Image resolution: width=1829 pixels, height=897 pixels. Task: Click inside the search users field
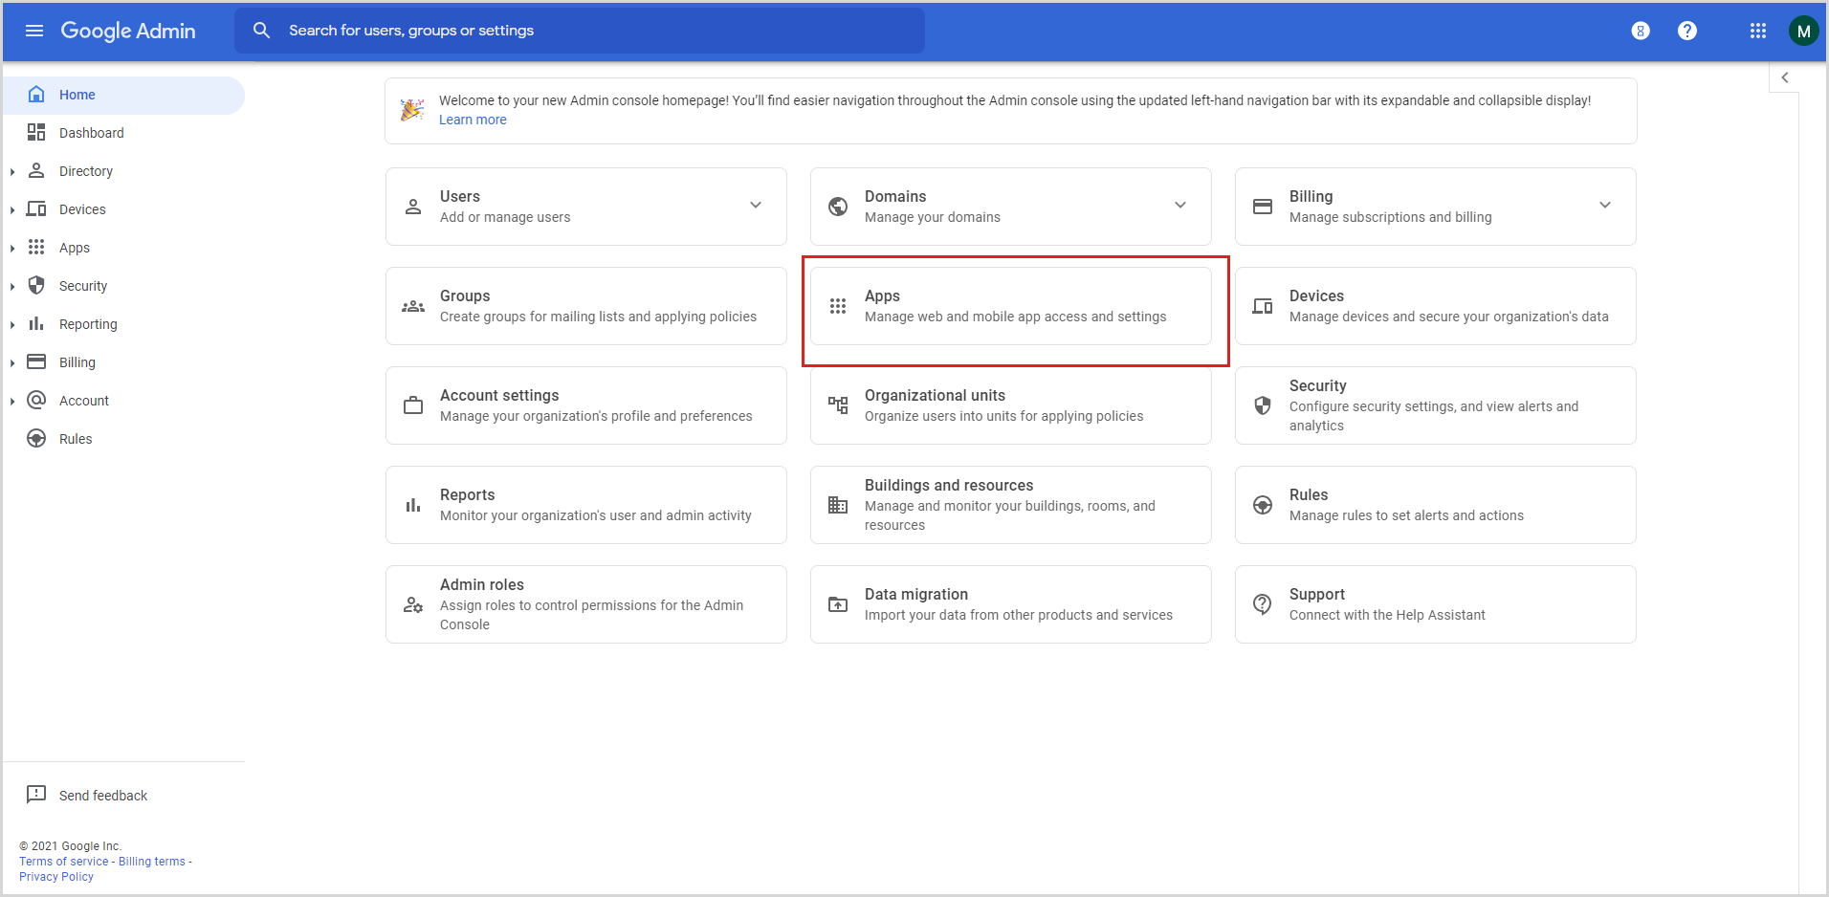coord(574,30)
